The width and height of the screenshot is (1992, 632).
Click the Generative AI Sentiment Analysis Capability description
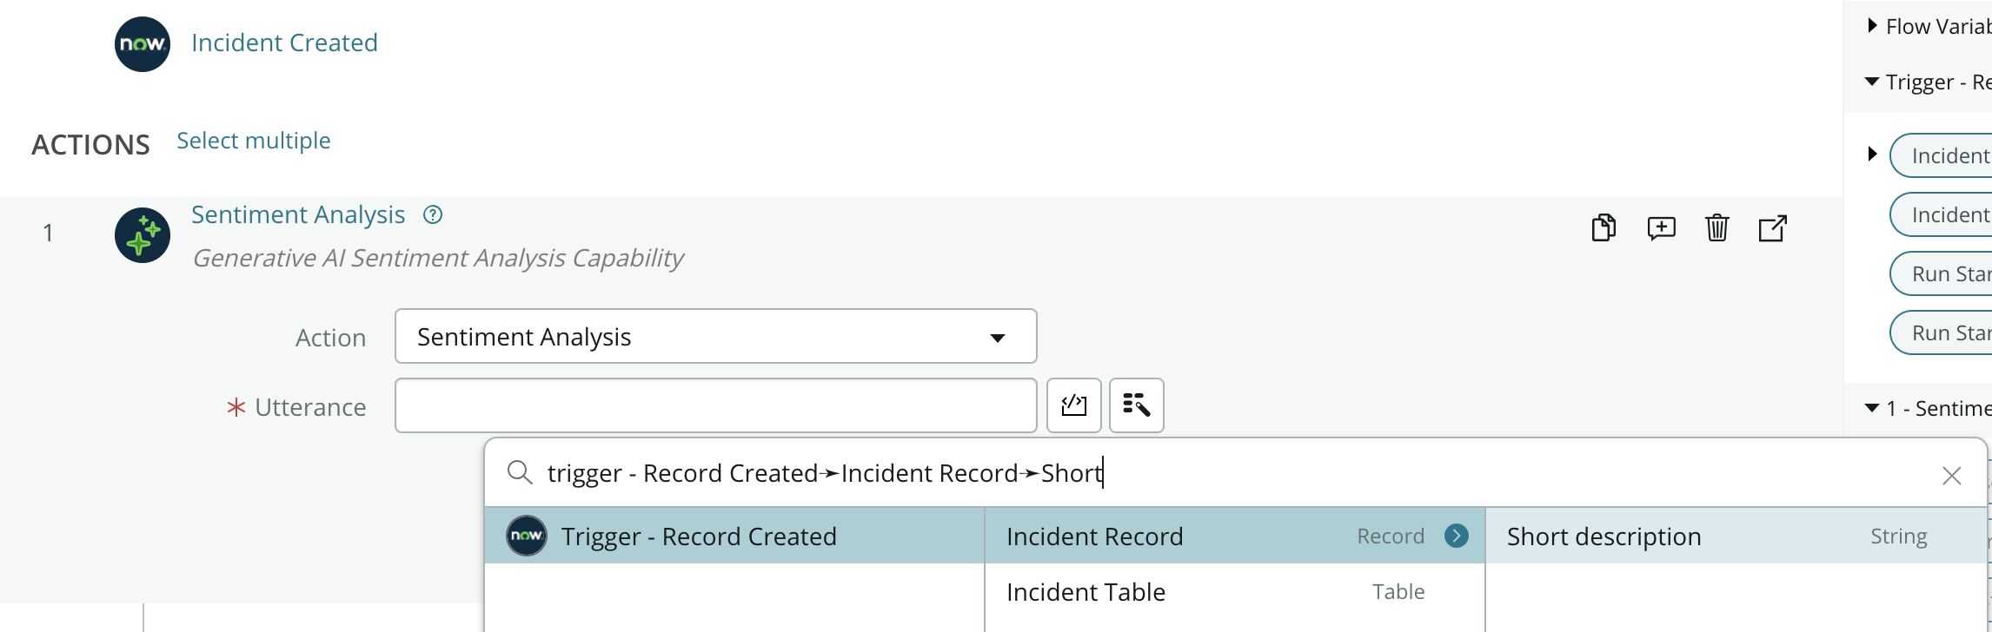[438, 258]
